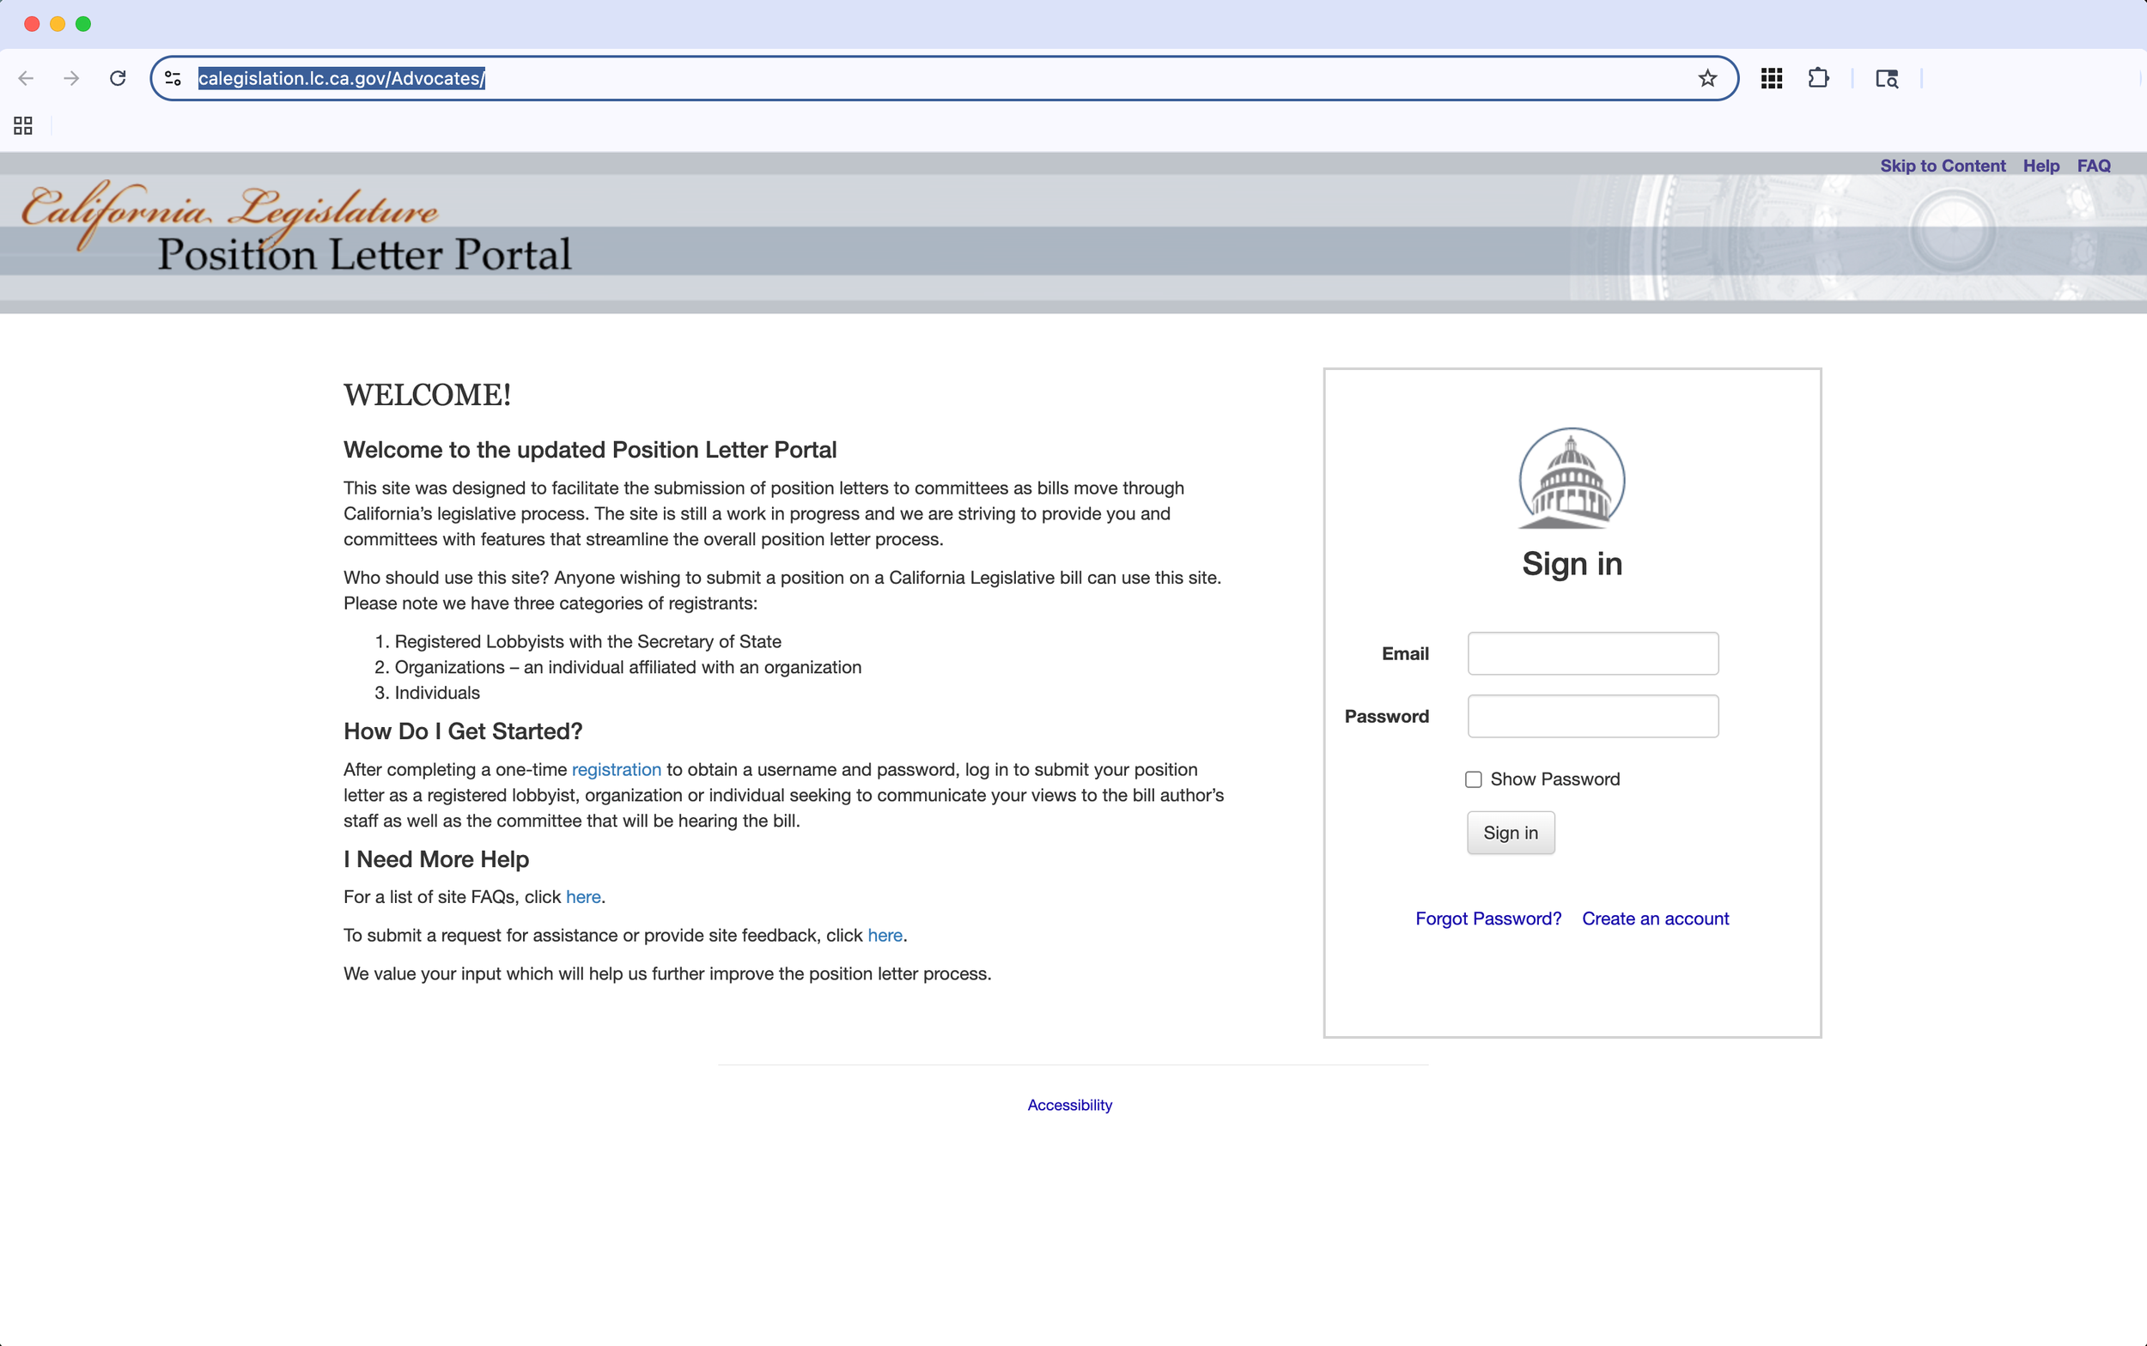Open the search-in-page icon near extensions
2147x1346 pixels.
click(x=1887, y=79)
